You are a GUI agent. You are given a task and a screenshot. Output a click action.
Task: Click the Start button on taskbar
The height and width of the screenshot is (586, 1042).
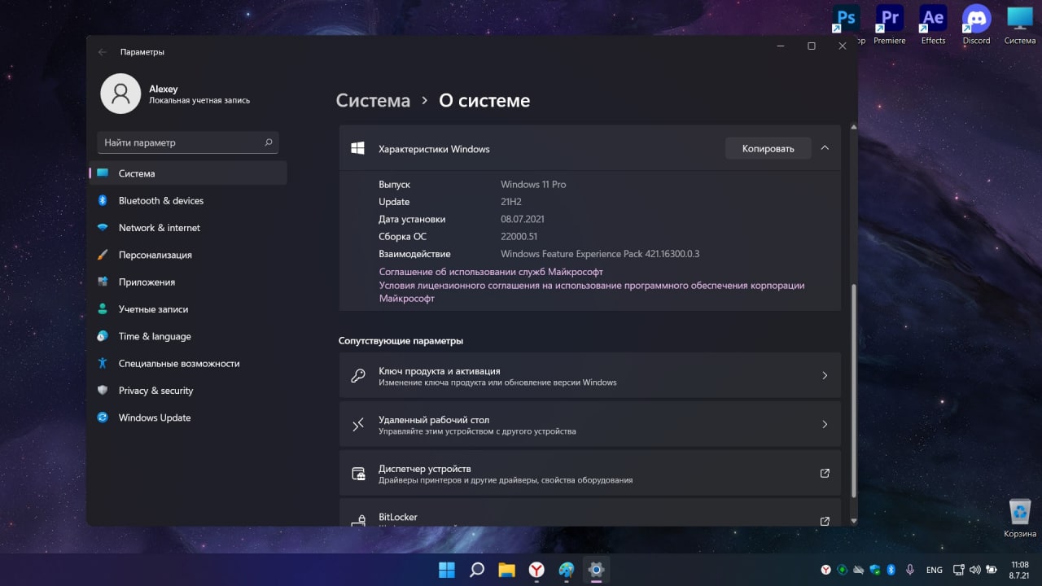(447, 570)
